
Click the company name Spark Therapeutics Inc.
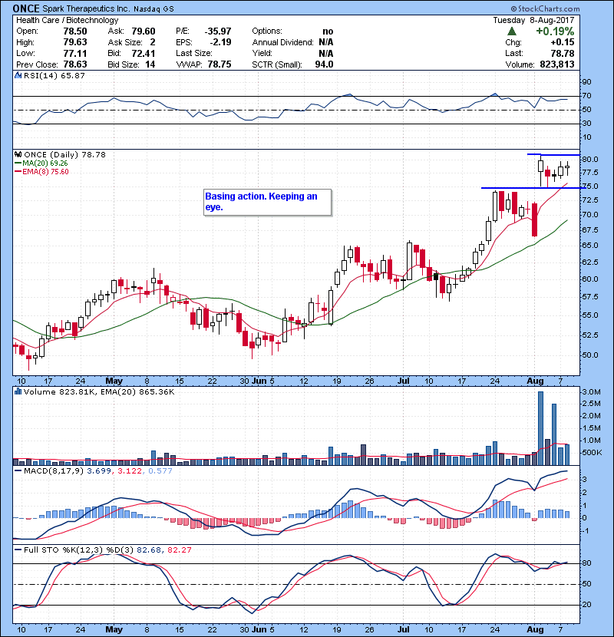[86, 9]
